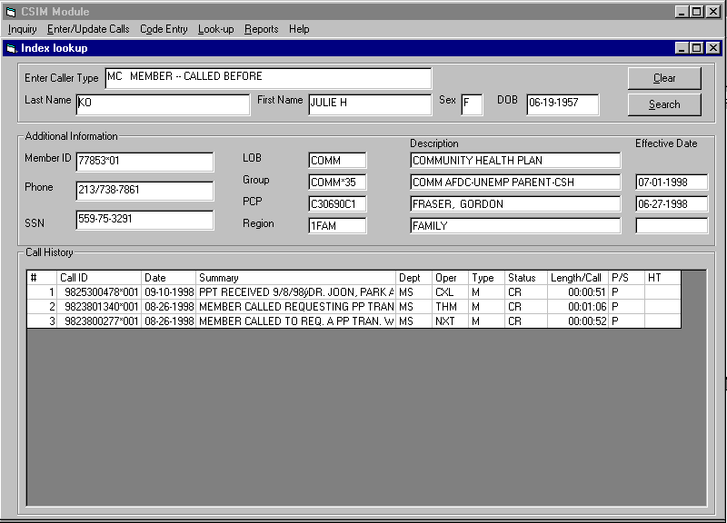This screenshot has width=727, height=523.
Task: Open the Enter/Update Calls menu
Action: [x=88, y=29]
